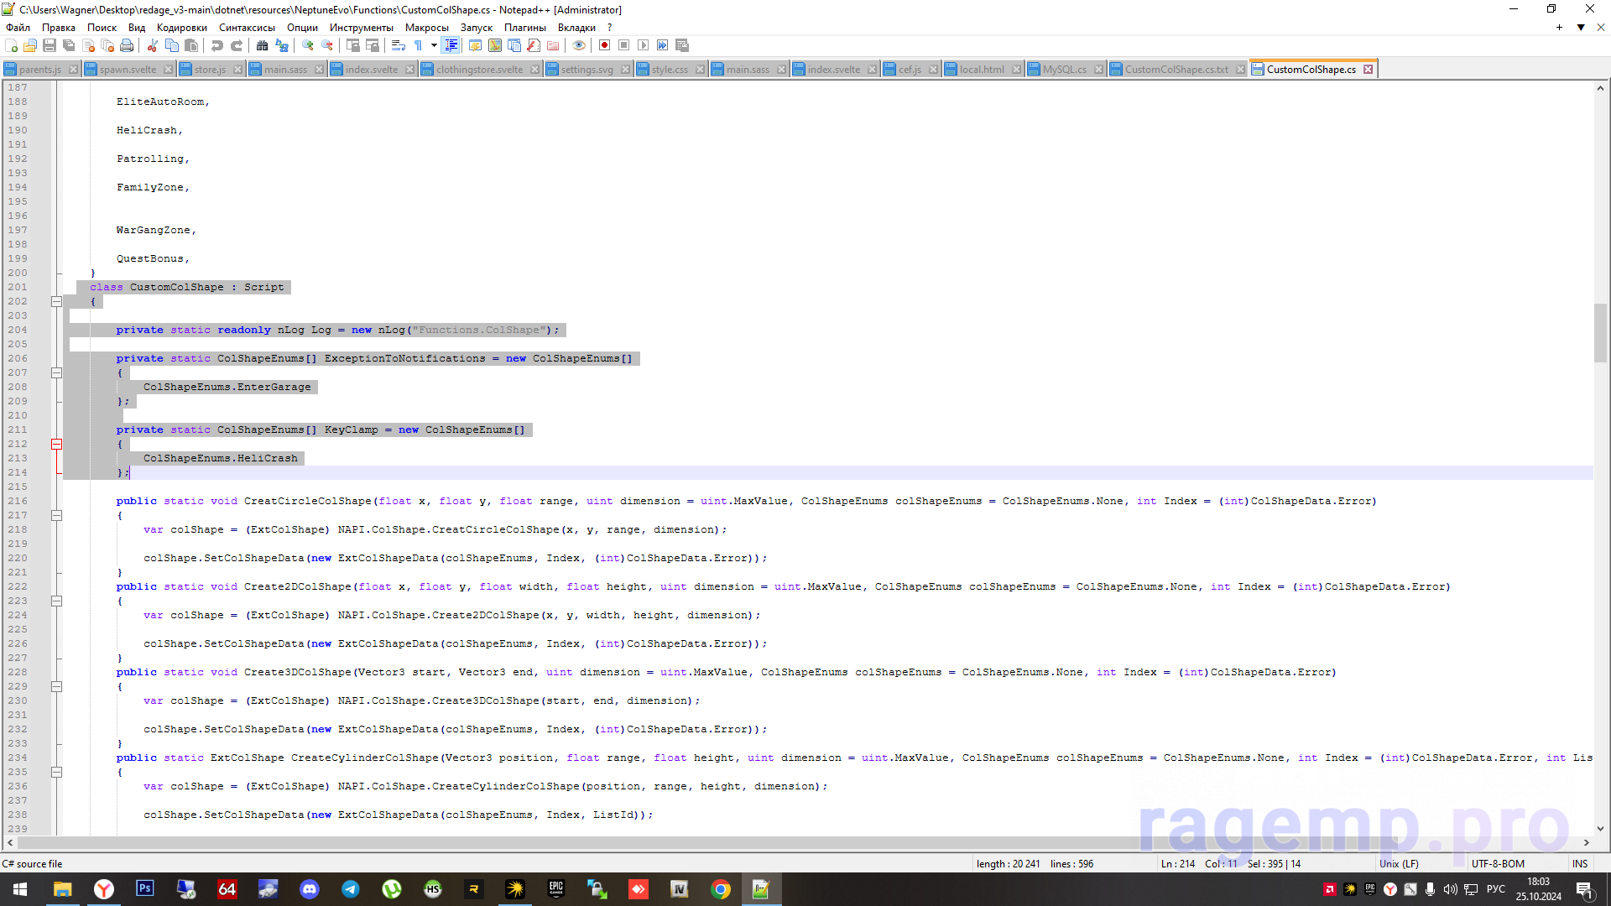Close the settings.svg tab
Screen dimensions: 1611x906
(x=625, y=70)
